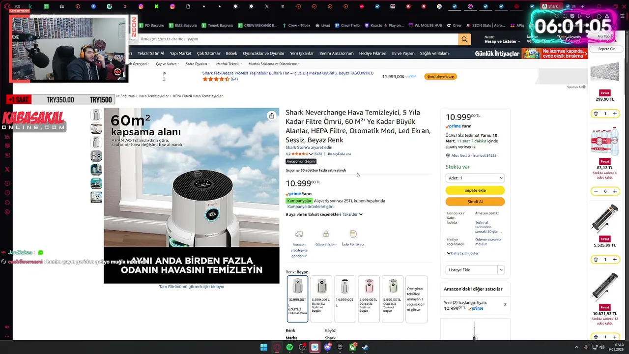Expand Çay ve Kahve submenu

click(168, 64)
